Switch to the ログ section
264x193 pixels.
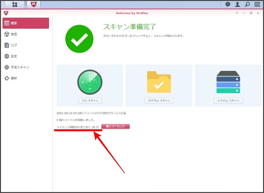[26, 45]
